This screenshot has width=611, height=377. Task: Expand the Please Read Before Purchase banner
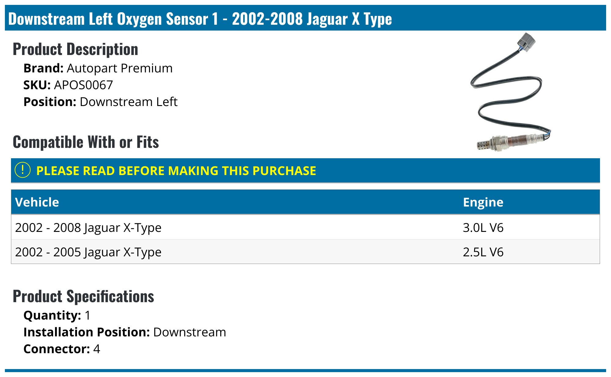tap(305, 170)
